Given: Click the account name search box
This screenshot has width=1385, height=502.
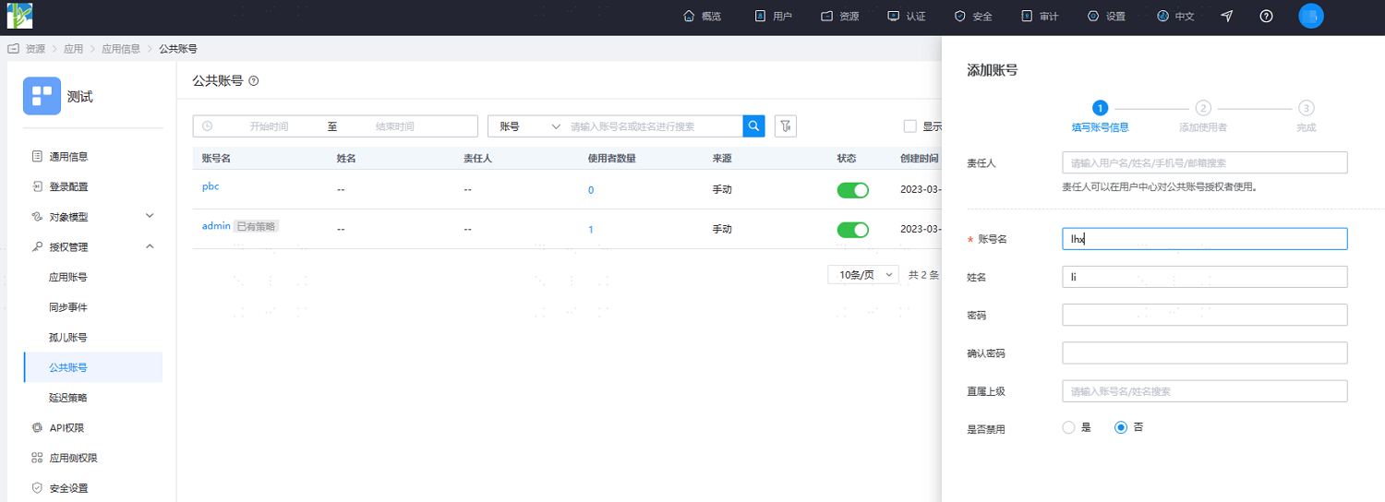Looking at the screenshot, I should [x=654, y=126].
